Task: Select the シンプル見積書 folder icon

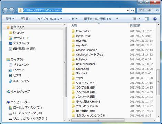Action: 73,87
